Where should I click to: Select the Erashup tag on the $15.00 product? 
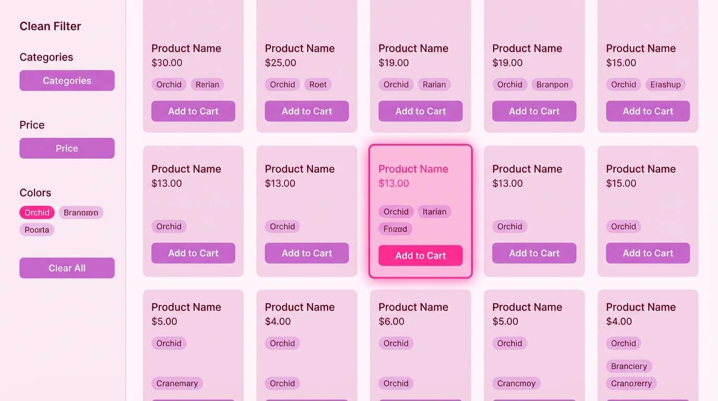click(665, 84)
